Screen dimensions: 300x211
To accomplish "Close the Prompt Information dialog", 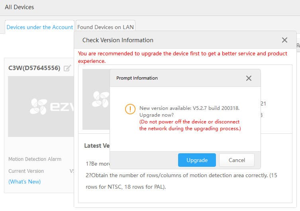I will coord(249,78).
